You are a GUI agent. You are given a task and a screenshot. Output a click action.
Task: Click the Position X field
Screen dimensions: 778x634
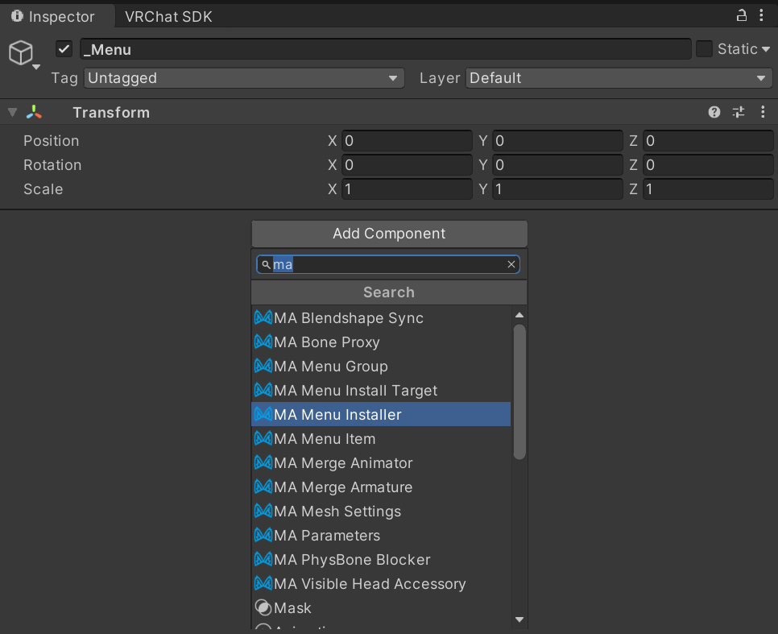[407, 141]
